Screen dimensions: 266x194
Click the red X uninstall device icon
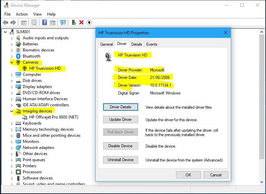tap(81, 22)
